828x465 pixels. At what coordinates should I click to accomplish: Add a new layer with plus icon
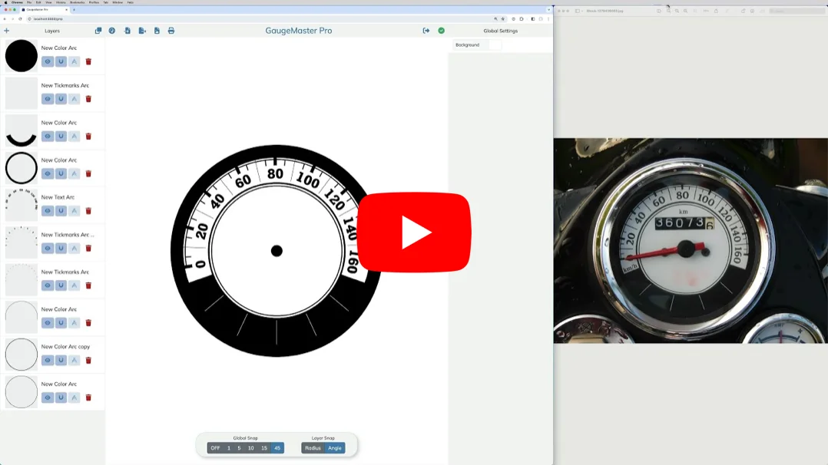7,31
